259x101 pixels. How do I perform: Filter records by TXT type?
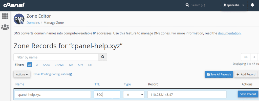pos(90,65)
